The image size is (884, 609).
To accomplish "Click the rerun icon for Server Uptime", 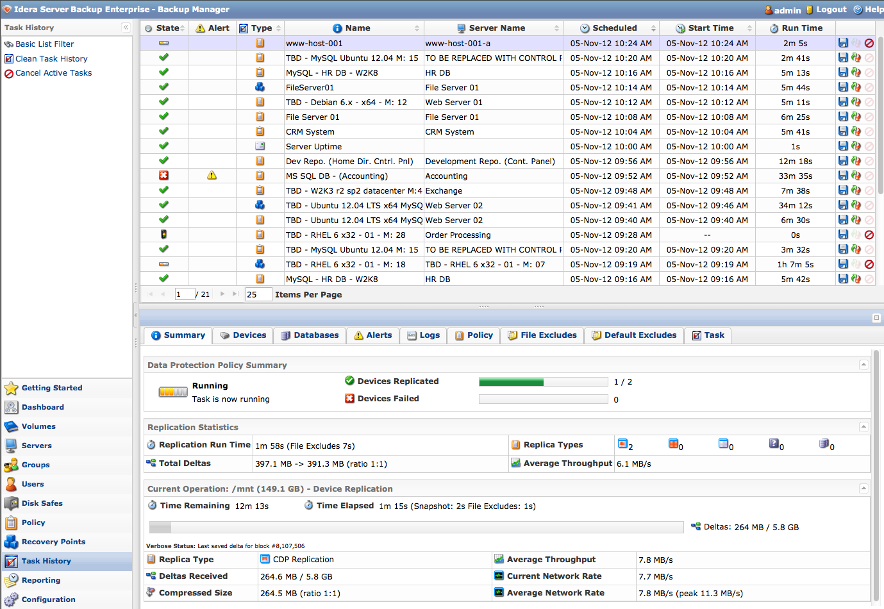I will point(856,146).
